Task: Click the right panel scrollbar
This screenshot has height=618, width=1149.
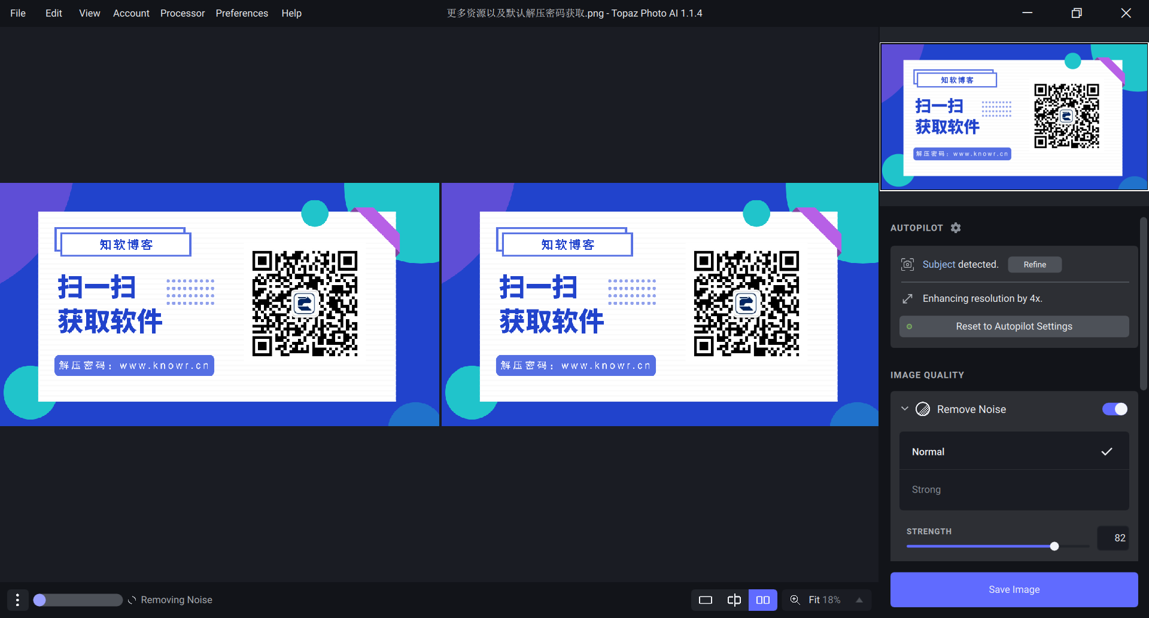Action: [x=1143, y=304]
